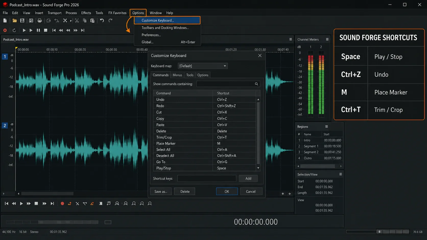Click the right arrow of the Regions scrollbar
Image resolution: width=427 pixels, height=240 pixels.
341,166
